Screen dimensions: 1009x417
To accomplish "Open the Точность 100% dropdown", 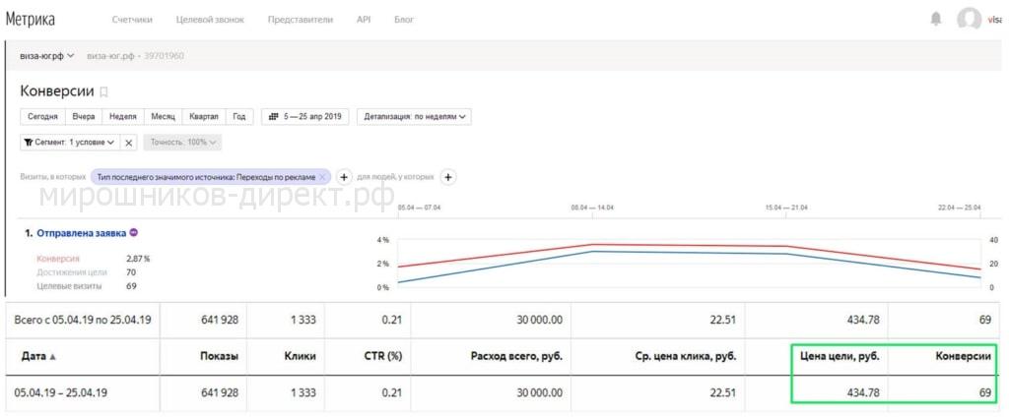I will click(x=182, y=143).
